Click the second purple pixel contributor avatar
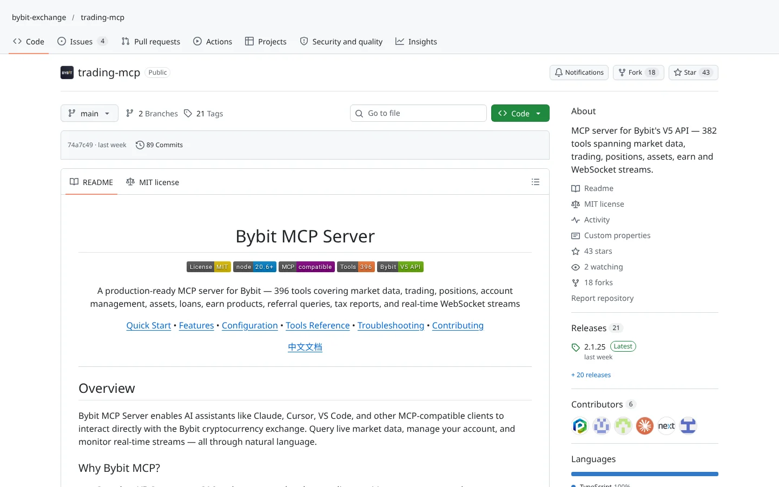 click(x=602, y=426)
